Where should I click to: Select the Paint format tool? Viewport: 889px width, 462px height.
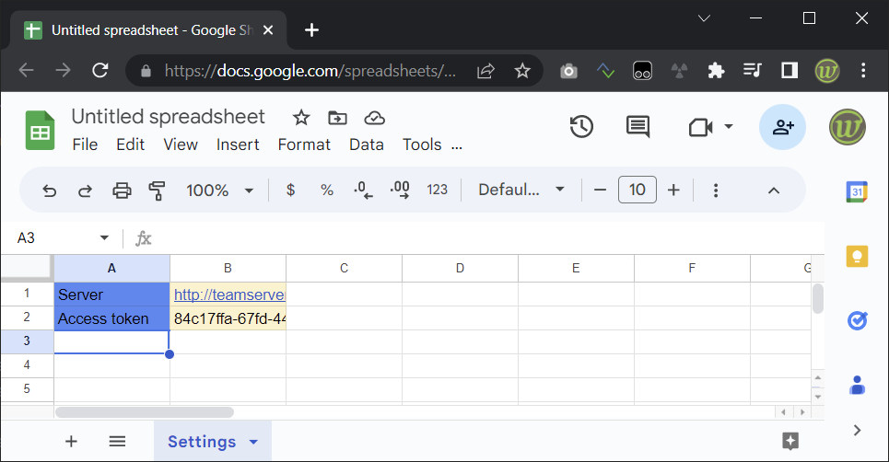[157, 191]
